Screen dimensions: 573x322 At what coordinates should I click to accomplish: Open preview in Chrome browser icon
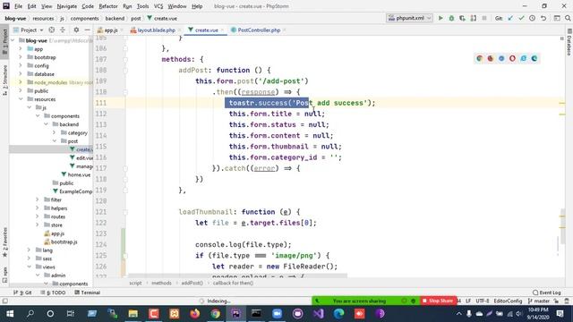pos(480,58)
